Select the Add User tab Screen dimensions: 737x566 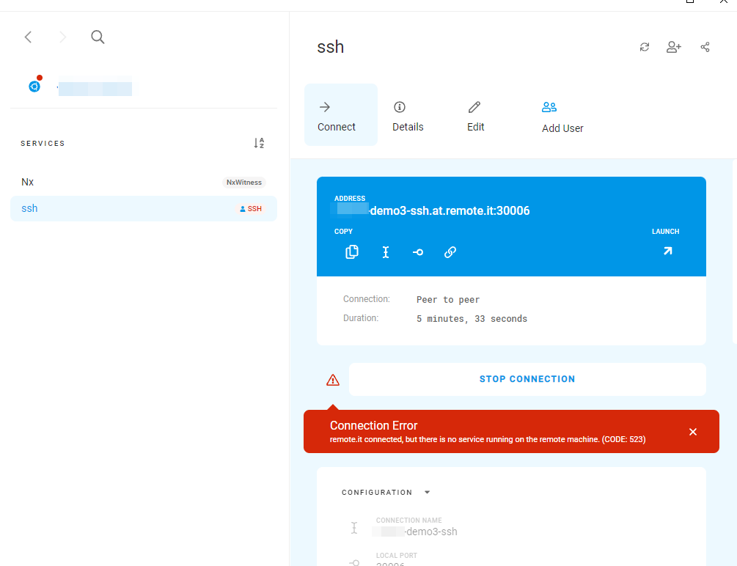click(x=562, y=117)
